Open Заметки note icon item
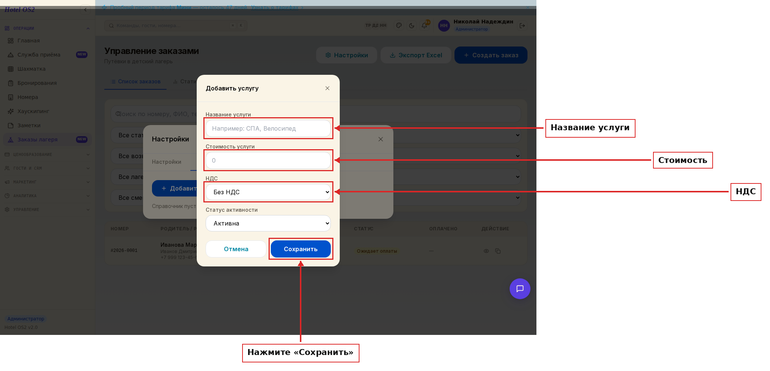This screenshot has width=770, height=371. pos(10,125)
